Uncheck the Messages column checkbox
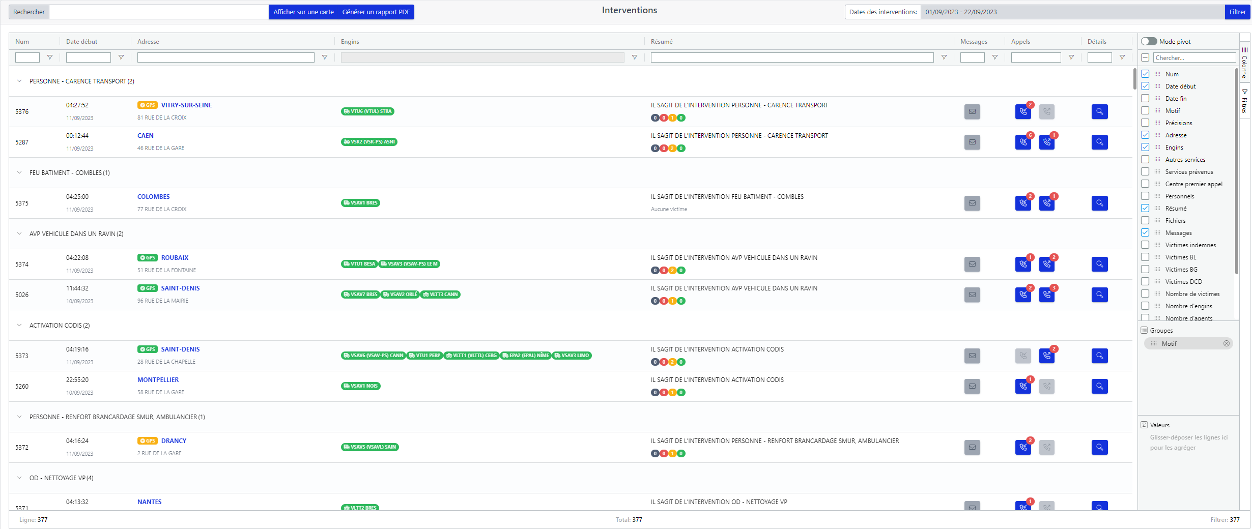Image resolution: width=1252 pixels, height=529 pixels. coord(1145,233)
